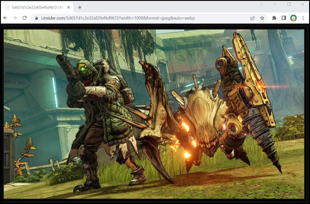Screen dimensions: 310x204
Task: Open a new tab with the plus button
Action: click(80, 7)
